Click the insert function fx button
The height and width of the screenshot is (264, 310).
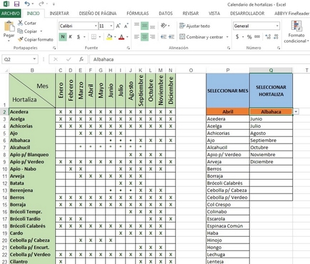tap(81, 59)
